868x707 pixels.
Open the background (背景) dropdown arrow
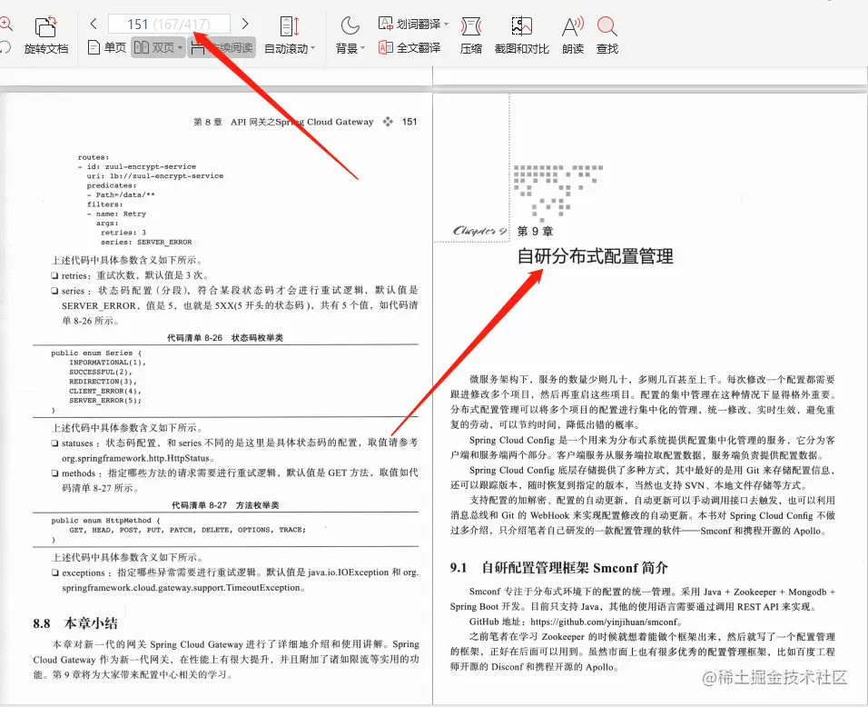362,48
